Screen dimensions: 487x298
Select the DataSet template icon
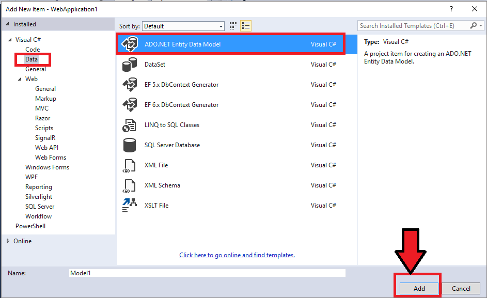(x=129, y=64)
